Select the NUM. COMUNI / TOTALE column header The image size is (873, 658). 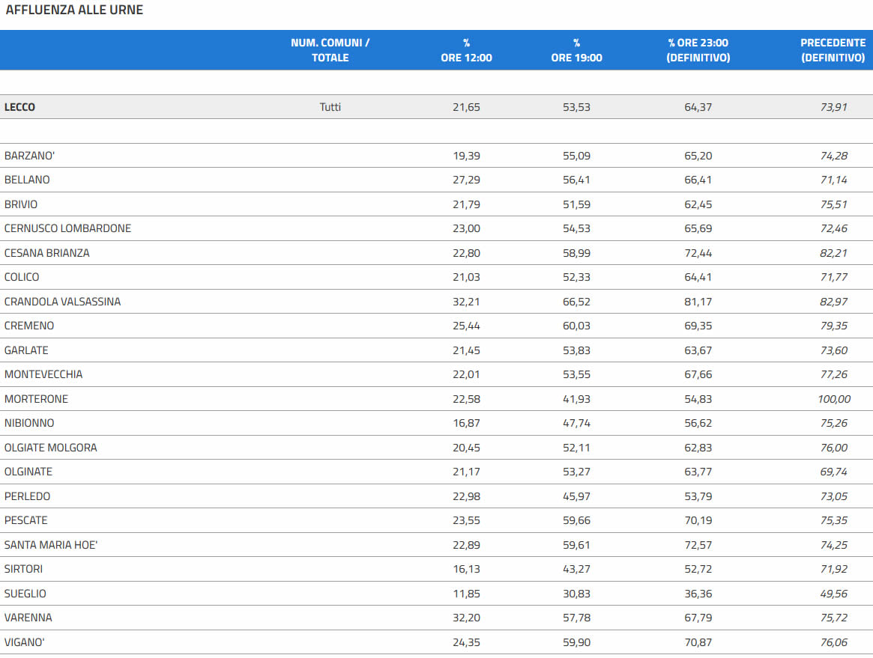pos(330,50)
